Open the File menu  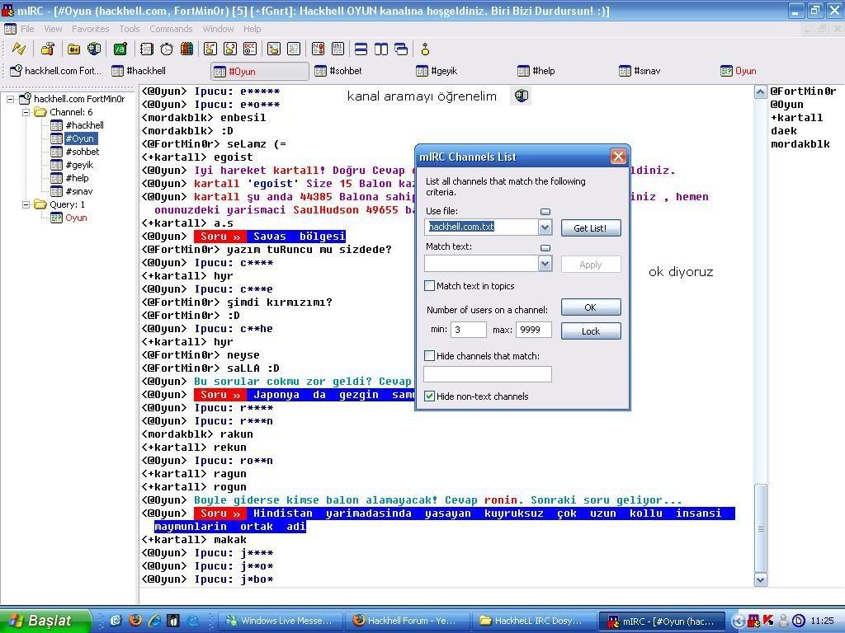click(x=27, y=29)
